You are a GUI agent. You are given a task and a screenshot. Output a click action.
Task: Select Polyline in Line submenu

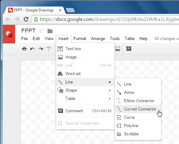click(x=138, y=126)
